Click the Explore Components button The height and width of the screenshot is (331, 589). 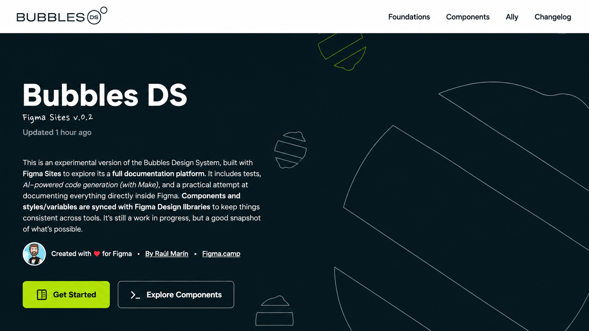(x=176, y=294)
